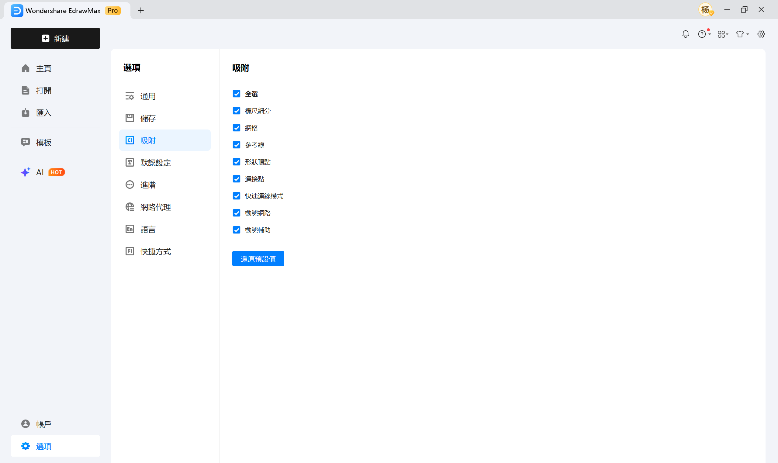The height and width of the screenshot is (463, 778).
Task: Click the user avatar icon
Action: [x=706, y=10]
